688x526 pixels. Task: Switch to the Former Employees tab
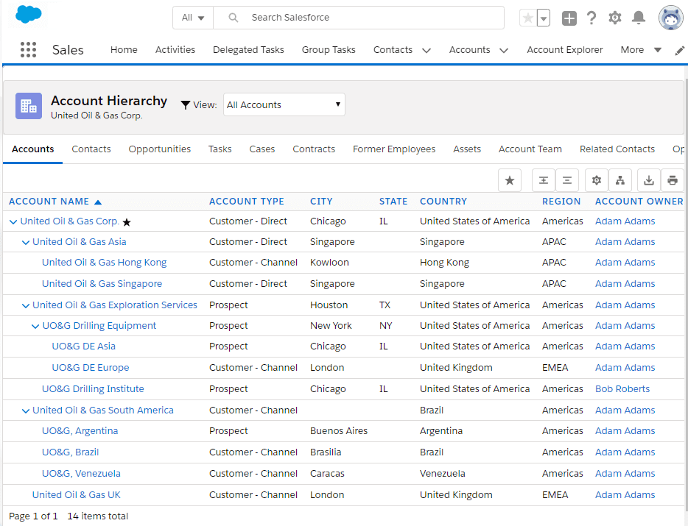tap(394, 149)
